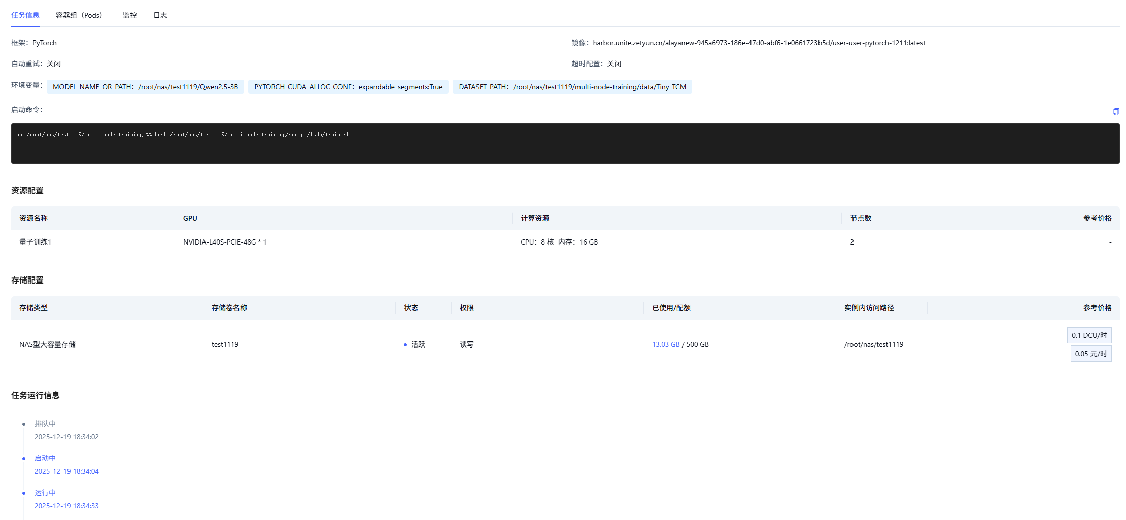Screen dimensions: 1126x520
Task: Click the 排队中 timeline dot
Action: 24,424
